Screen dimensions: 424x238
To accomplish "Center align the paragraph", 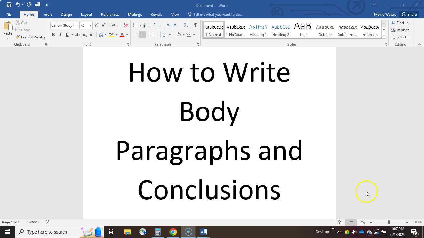I will tap(142, 35).
